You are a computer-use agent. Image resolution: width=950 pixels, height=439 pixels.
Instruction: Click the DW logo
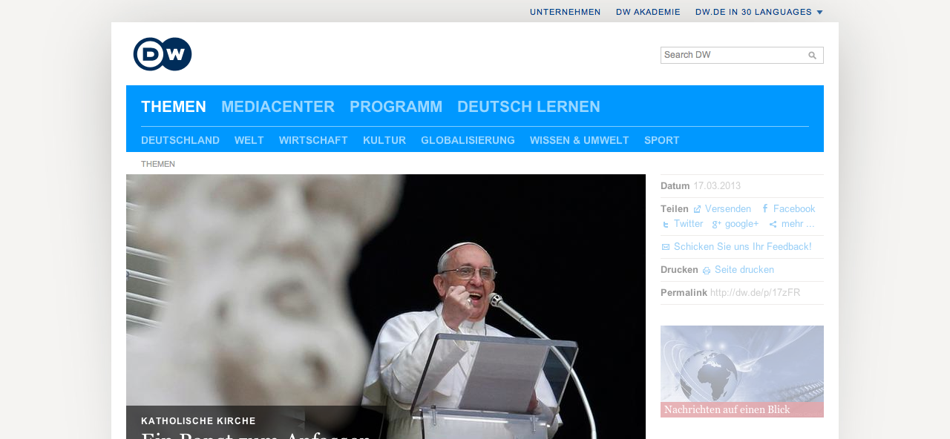click(x=163, y=54)
